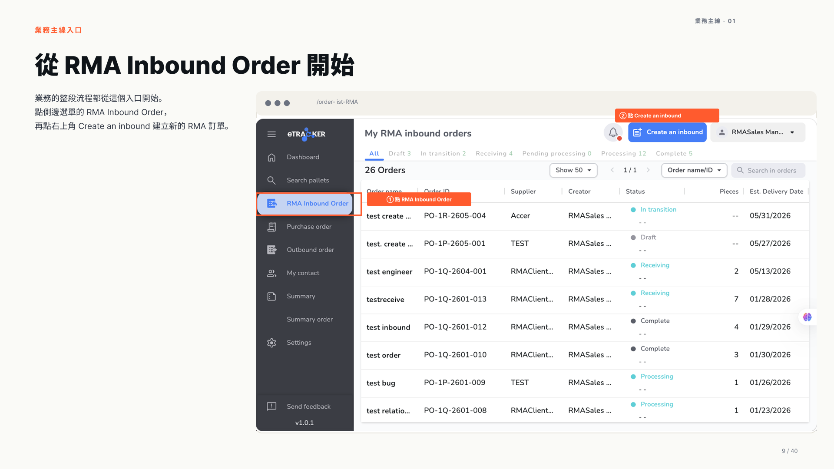This screenshot has height=469, width=834.
Task: Click the Purchase order icon
Action: pos(271,227)
